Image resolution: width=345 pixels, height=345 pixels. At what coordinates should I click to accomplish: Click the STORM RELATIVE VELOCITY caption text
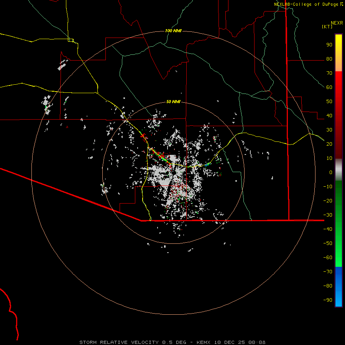[x=119, y=342]
